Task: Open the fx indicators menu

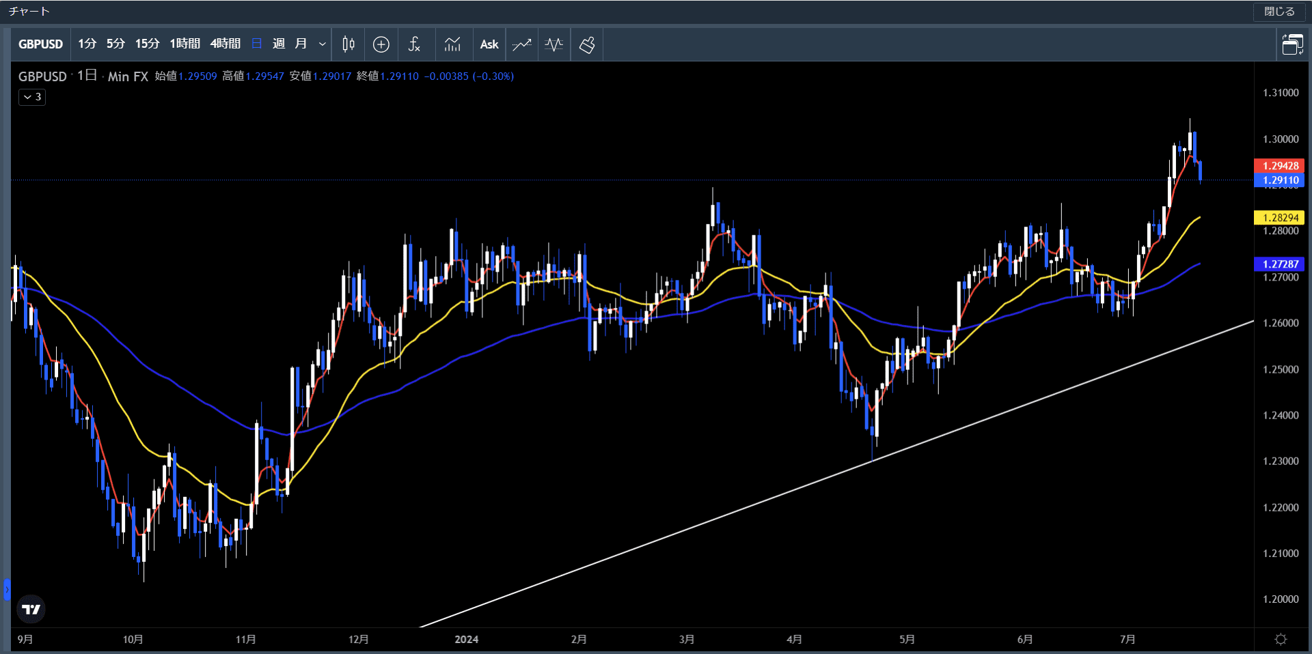Action: coord(414,44)
